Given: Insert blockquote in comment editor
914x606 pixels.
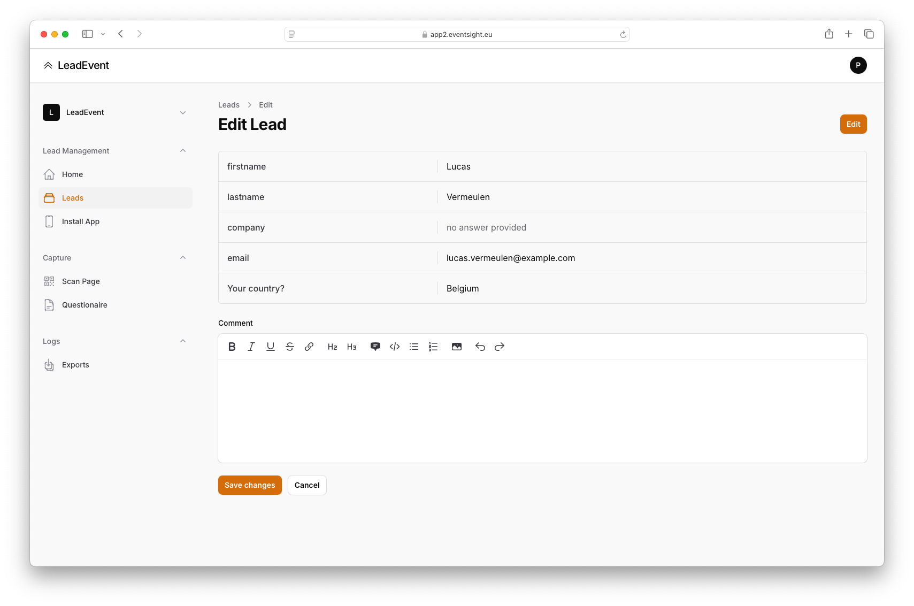Looking at the screenshot, I should click(x=375, y=347).
